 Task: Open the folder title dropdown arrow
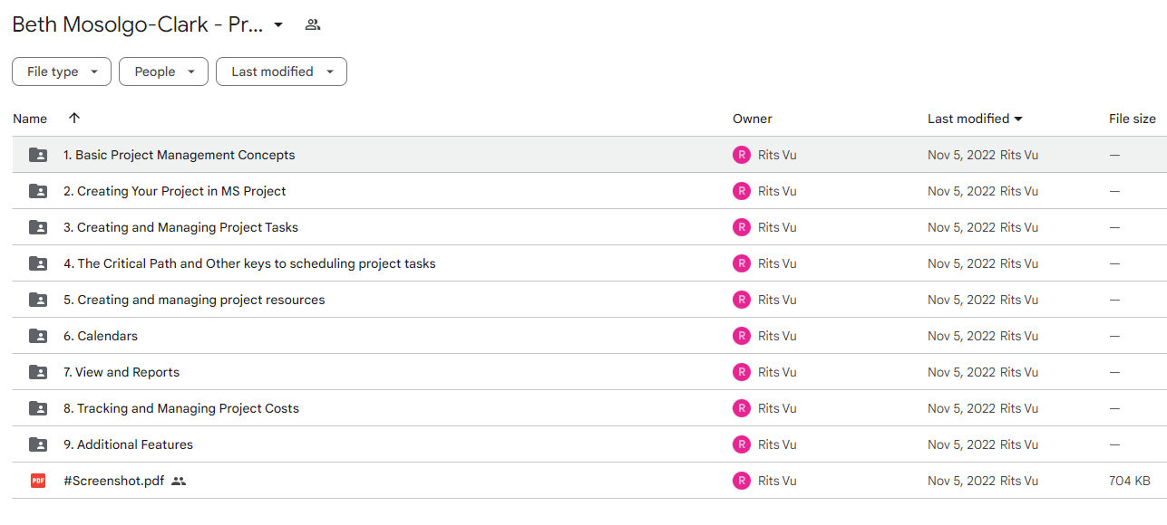click(278, 25)
